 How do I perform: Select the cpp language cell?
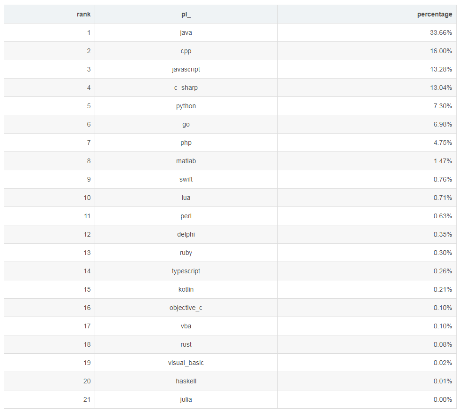tap(186, 51)
